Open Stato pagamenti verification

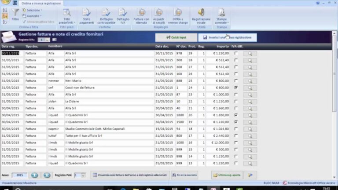click(86, 16)
